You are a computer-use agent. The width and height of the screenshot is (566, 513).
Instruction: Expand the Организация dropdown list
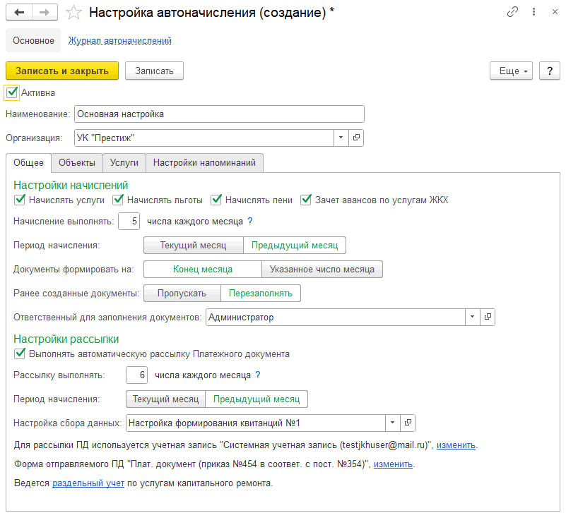tap(341, 138)
